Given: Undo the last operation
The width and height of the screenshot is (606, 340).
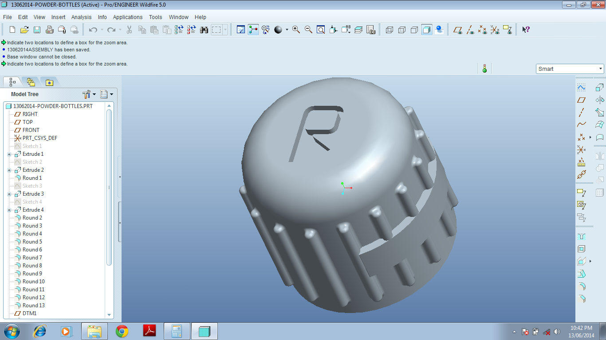Looking at the screenshot, I should (x=93, y=30).
